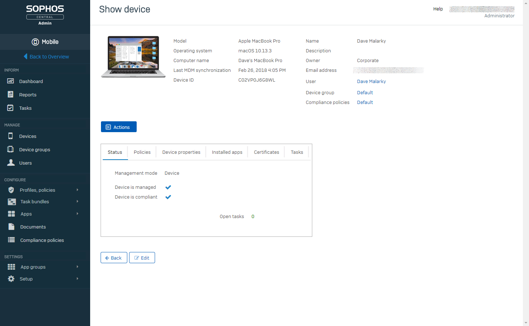Click the Mobile circle icon in header
The height and width of the screenshot is (326, 529).
click(35, 42)
